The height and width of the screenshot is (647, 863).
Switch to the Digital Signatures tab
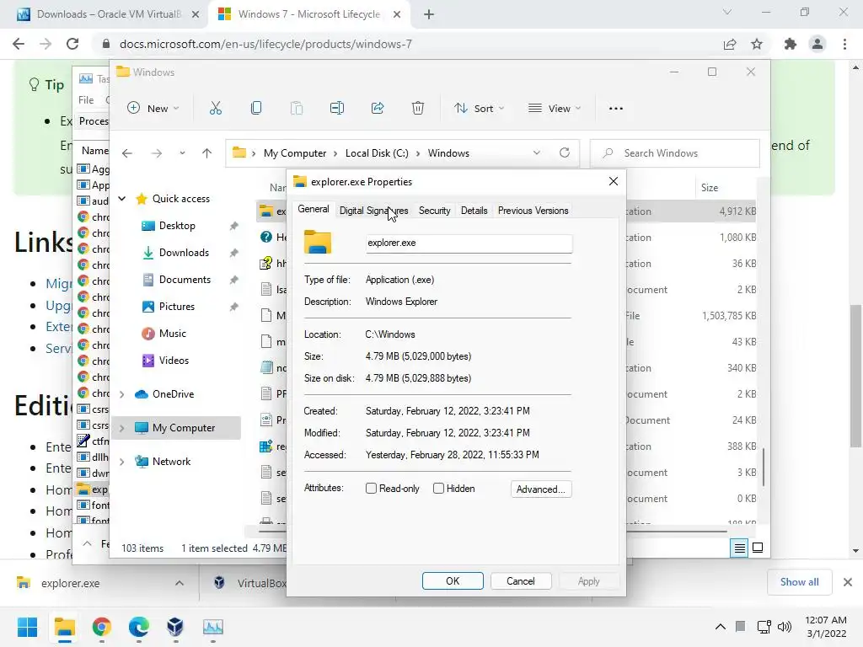tap(373, 211)
